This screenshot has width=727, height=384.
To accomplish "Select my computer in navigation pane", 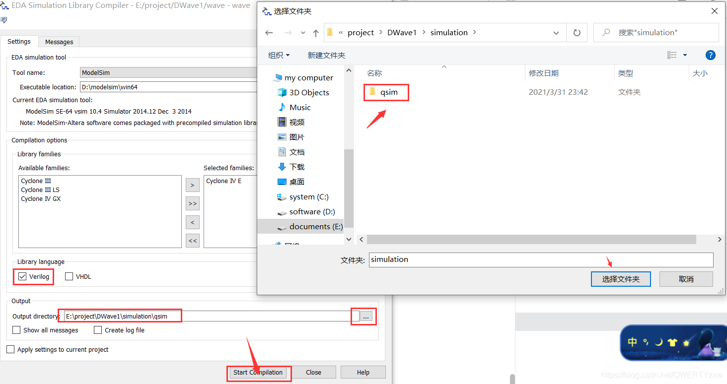I will [303, 78].
